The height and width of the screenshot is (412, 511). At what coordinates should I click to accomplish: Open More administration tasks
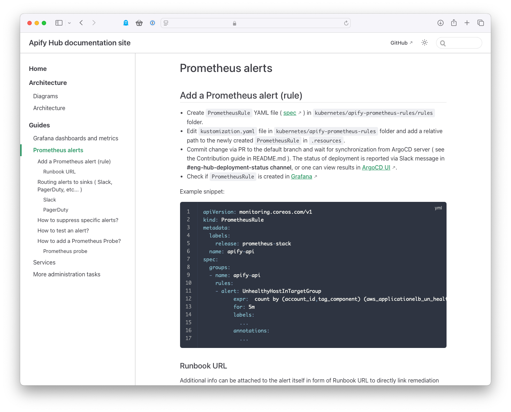(67, 274)
